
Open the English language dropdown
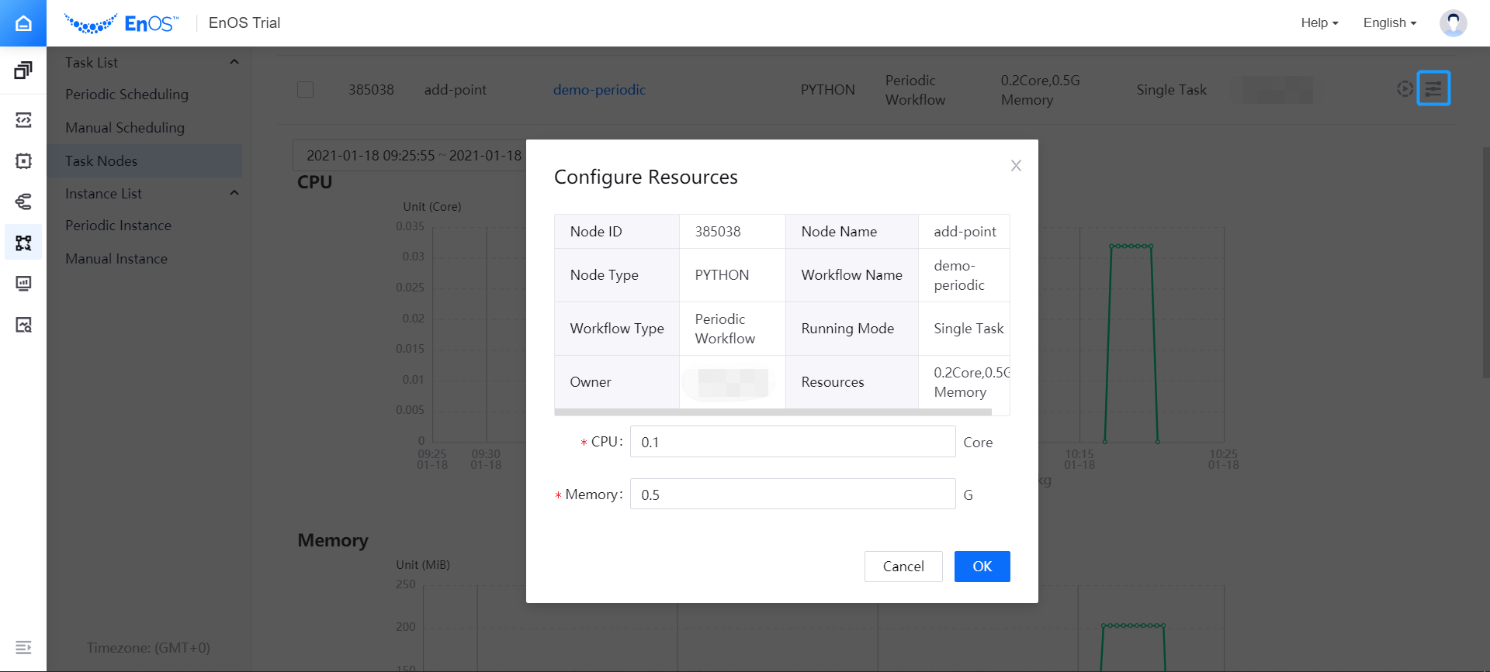coord(1390,23)
